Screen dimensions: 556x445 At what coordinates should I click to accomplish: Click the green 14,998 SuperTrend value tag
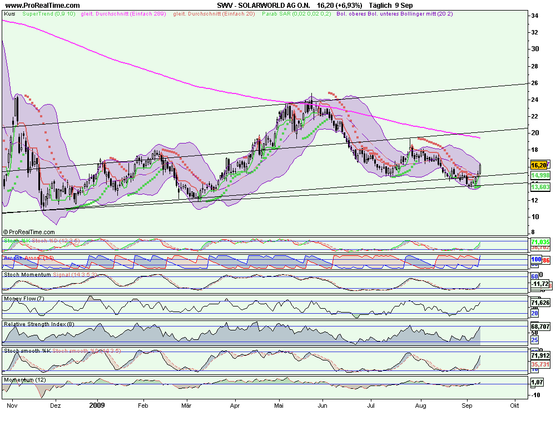(x=540, y=175)
